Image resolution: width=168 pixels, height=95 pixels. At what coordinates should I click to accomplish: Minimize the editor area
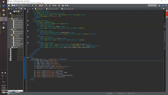pos(162,8)
